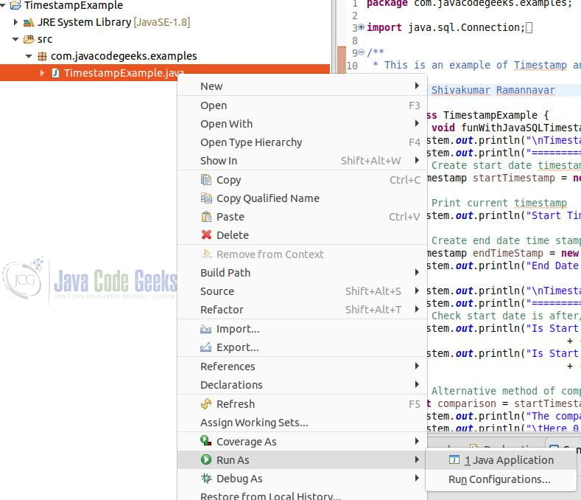581x500 pixels.
Task: Choose Open from the context menu
Action: click(303, 105)
